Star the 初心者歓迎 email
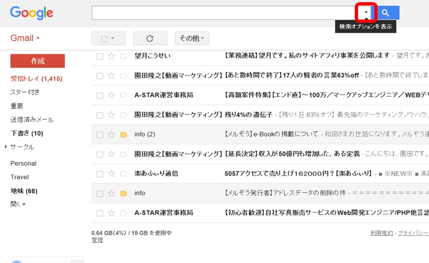This screenshot has width=429, height=263. pyautogui.click(x=112, y=213)
